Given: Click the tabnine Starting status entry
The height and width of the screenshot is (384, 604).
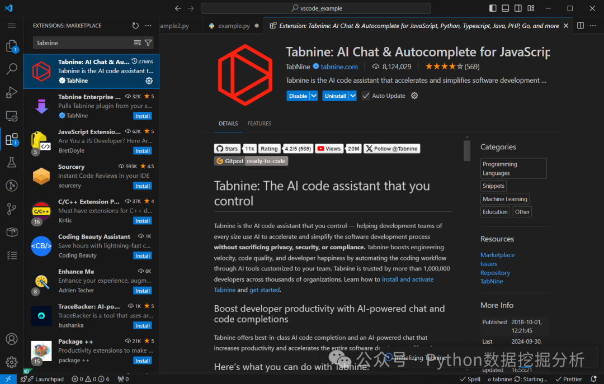Looking at the screenshot, I should [x=517, y=379].
